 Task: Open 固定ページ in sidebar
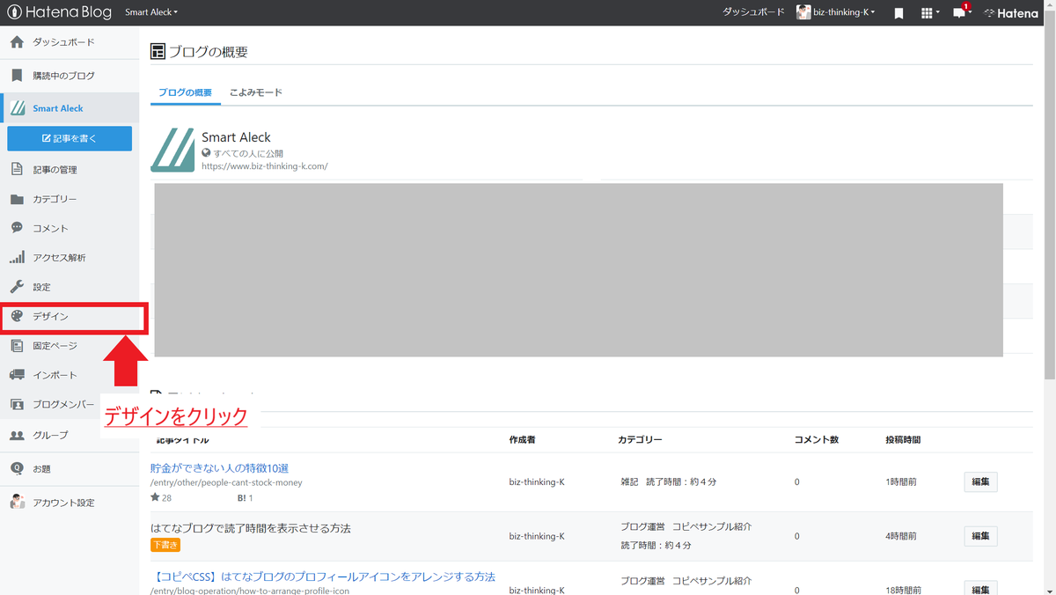[x=70, y=346]
